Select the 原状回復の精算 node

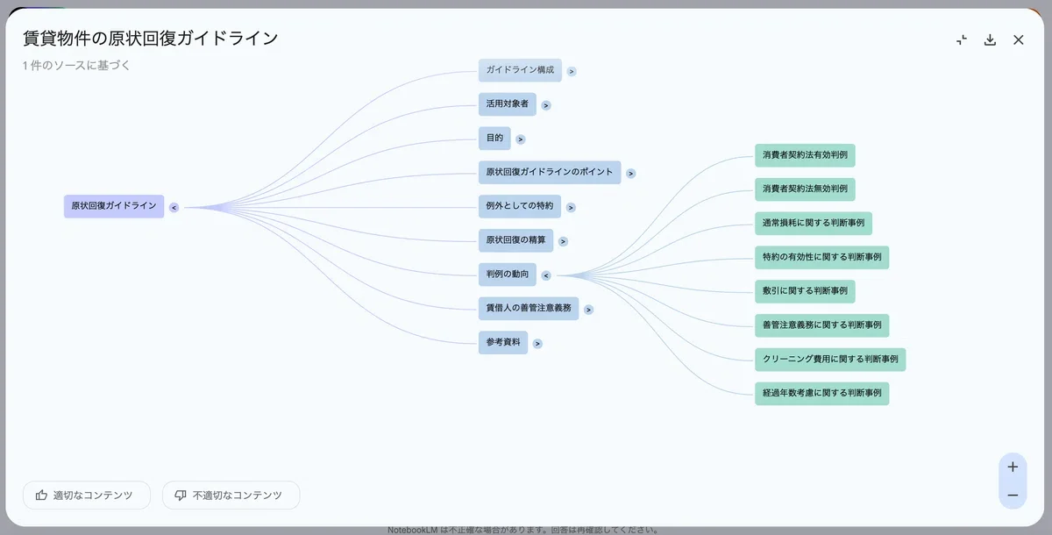coord(515,240)
